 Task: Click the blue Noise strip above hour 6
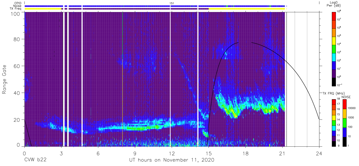pyautogui.click(x=98, y=6)
